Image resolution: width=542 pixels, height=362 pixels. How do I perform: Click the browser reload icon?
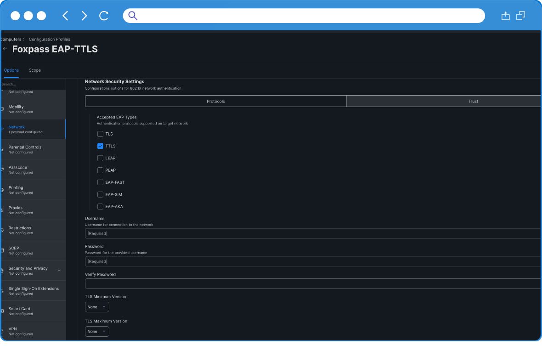(x=103, y=15)
